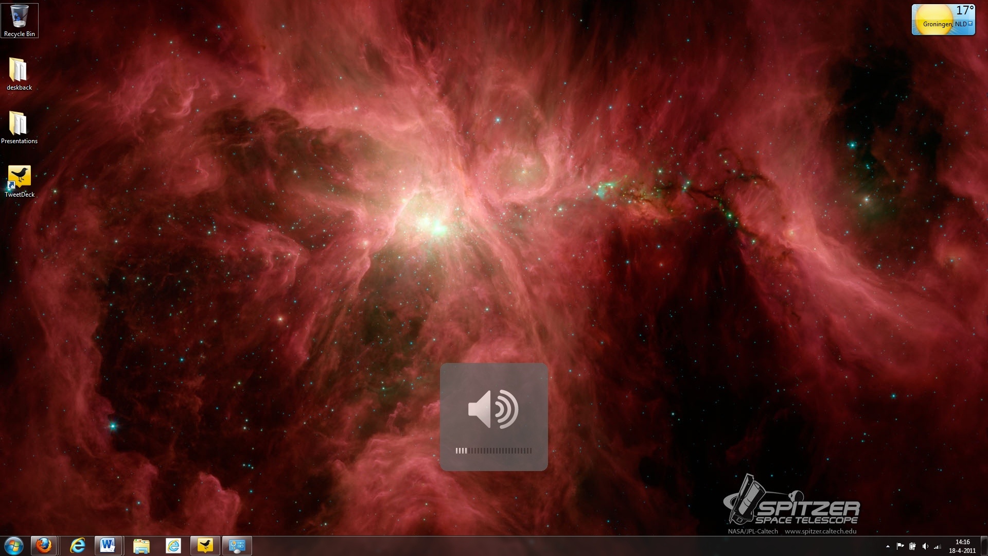This screenshot has height=556, width=988.
Task: Select the Presentations folder on the desktop
Action: coord(19,127)
